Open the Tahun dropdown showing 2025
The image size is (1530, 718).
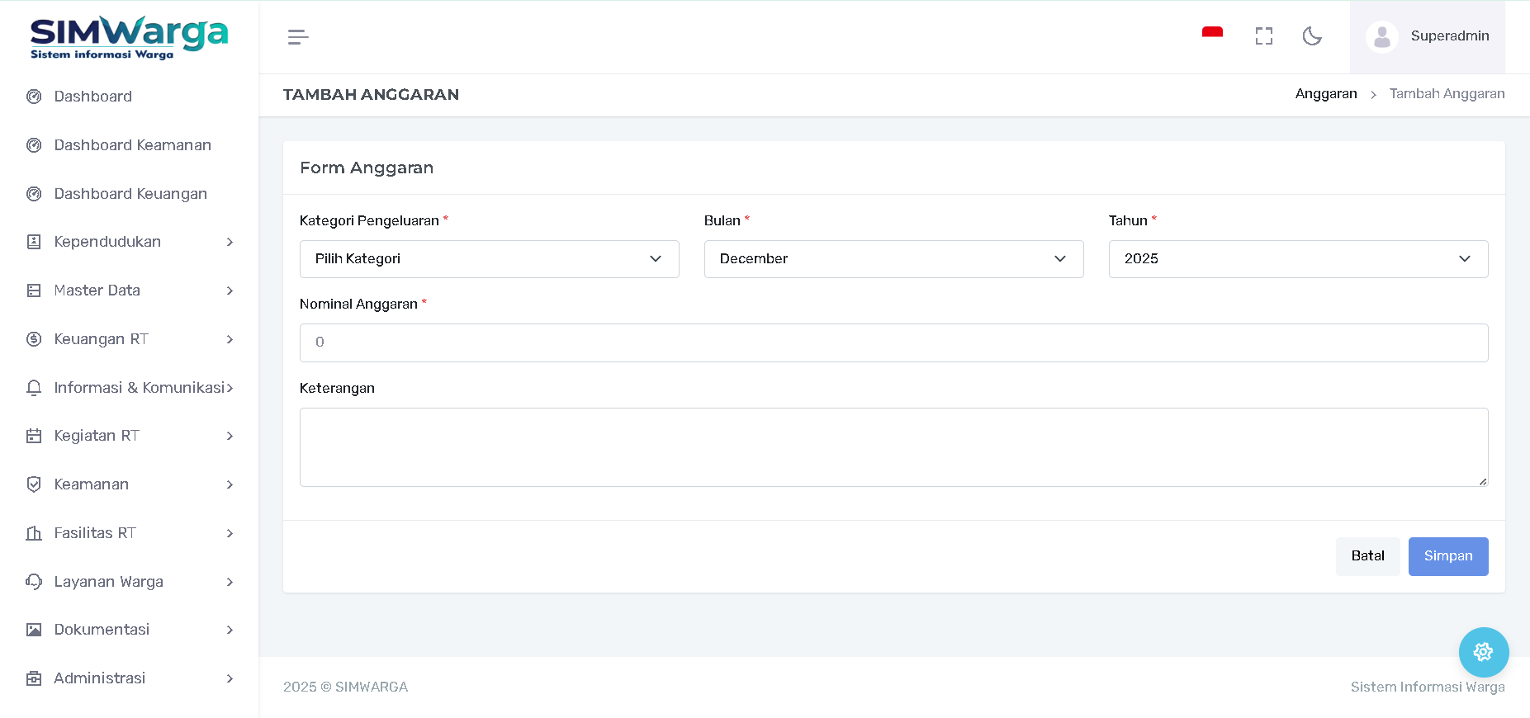1298,259
